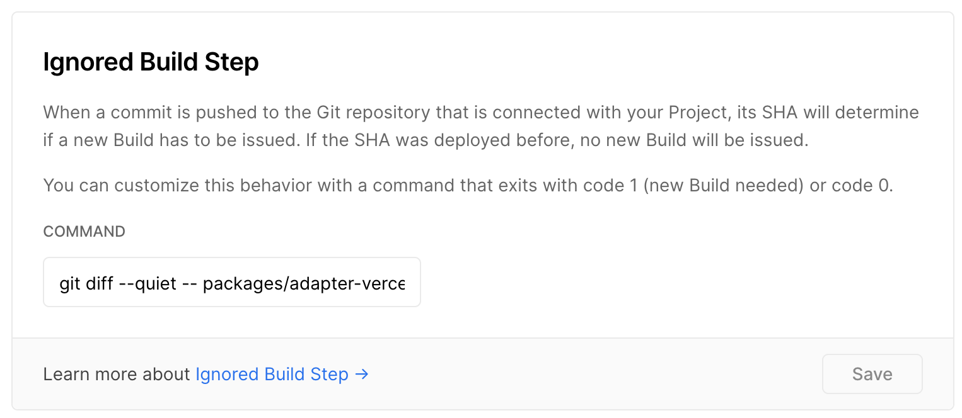Click the COMMAND label above the input

pyautogui.click(x=84, y=232)
